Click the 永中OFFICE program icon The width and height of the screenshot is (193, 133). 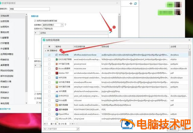[57, 96]
